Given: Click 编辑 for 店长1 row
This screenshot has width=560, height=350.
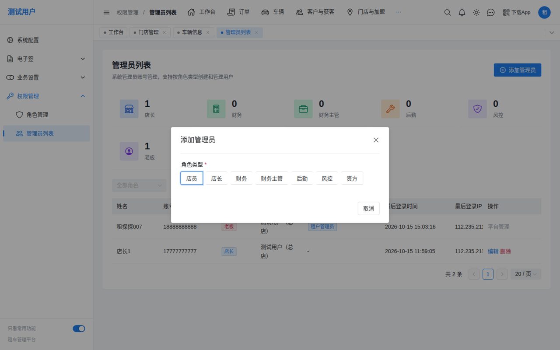Looking at the screenshot, I should tap(493, 252).
